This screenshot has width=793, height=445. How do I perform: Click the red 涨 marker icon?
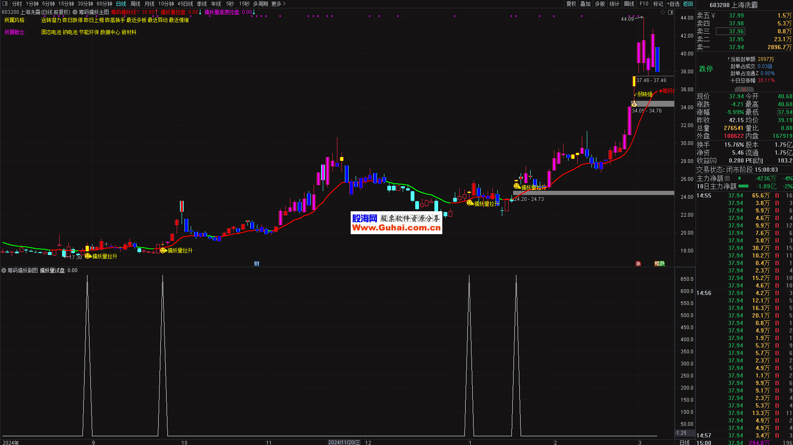coord(638,264)
